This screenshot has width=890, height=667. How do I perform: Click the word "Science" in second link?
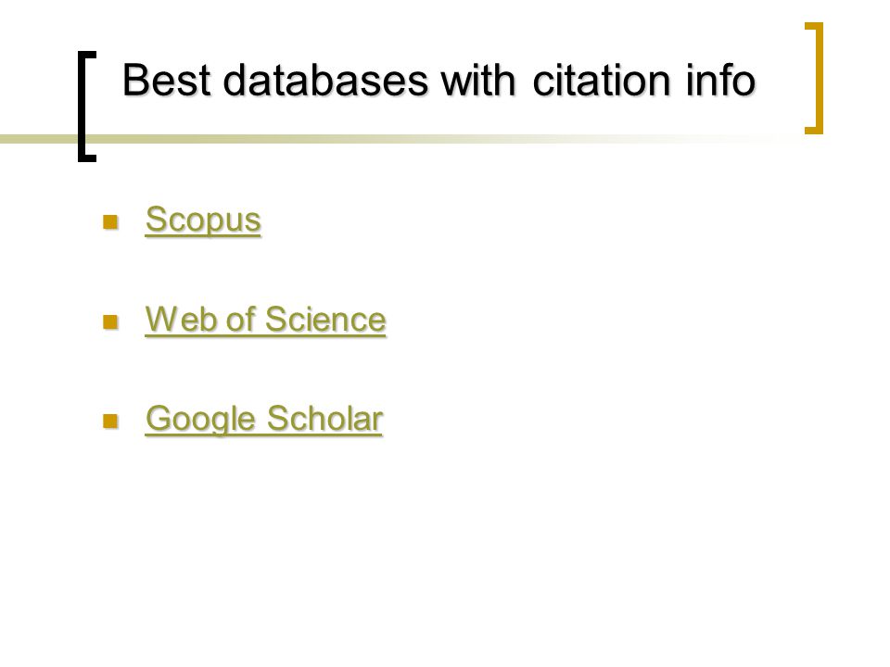325,320
